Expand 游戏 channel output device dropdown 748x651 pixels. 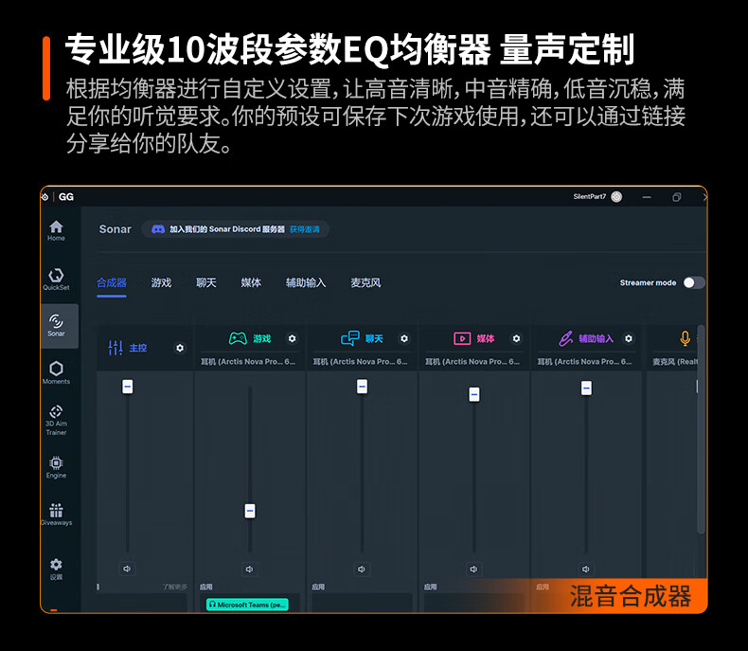249,362
